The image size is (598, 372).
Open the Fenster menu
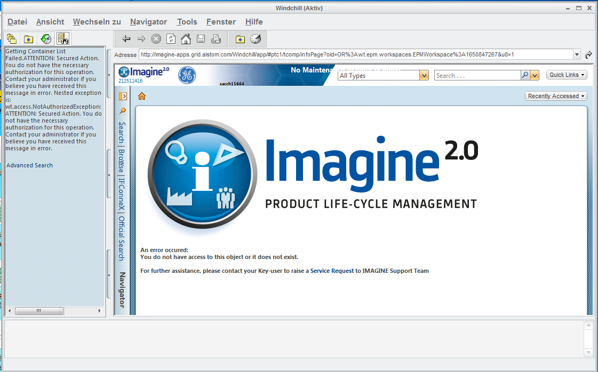(221, 22)
